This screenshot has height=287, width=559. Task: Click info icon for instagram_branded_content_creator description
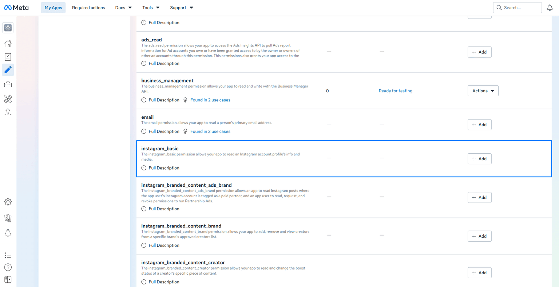click(x=144, y=282)
